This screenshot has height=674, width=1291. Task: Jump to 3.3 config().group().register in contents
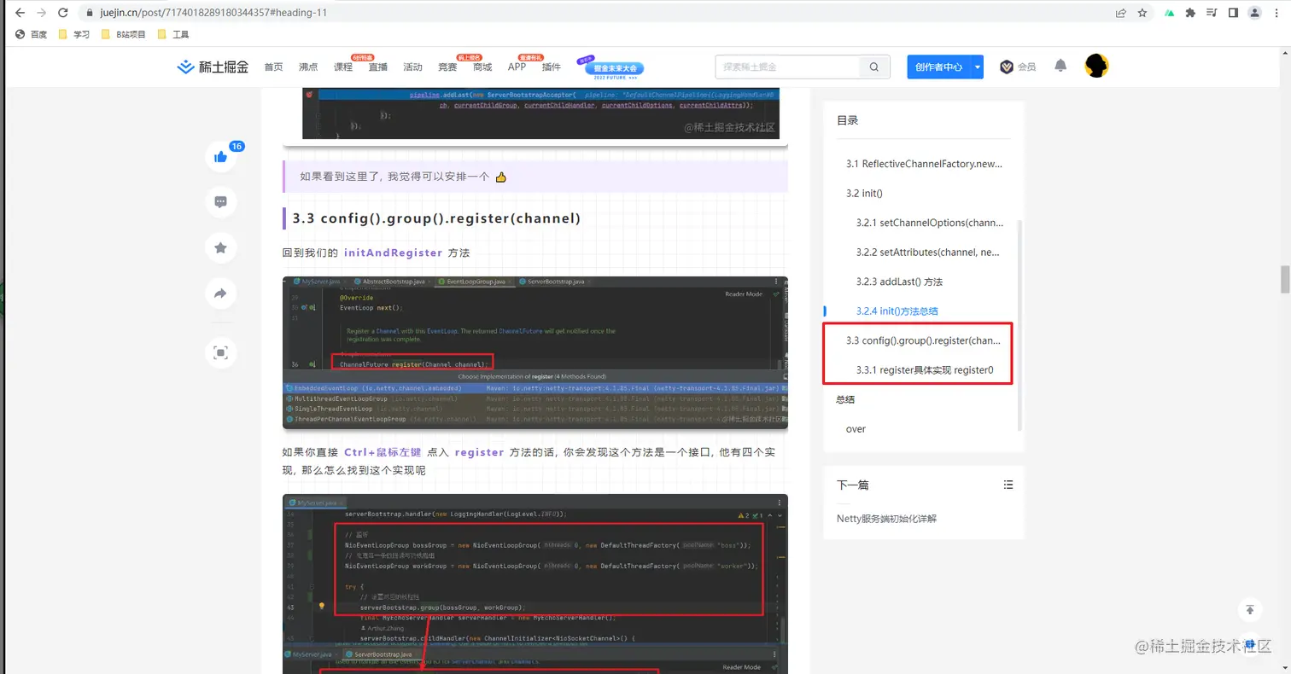coord(924,340)
